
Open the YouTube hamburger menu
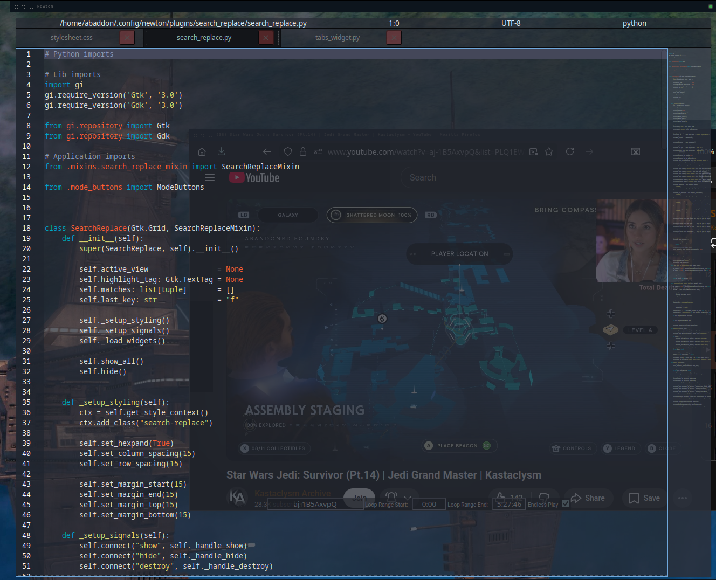tap(210, 177)
